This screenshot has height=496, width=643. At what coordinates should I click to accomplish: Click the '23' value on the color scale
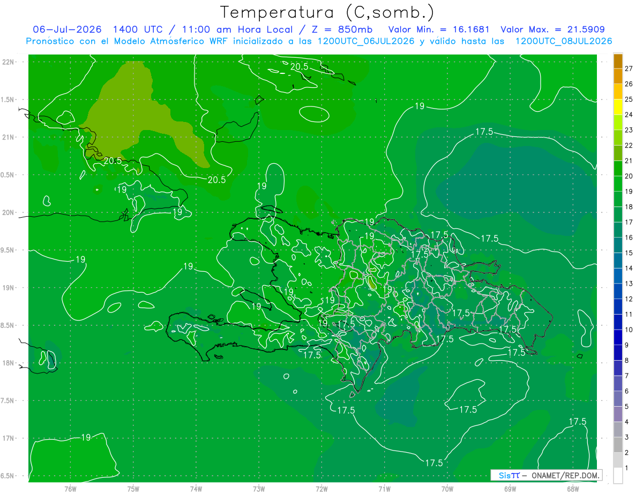pyautogui.click(x=629, y=130)
